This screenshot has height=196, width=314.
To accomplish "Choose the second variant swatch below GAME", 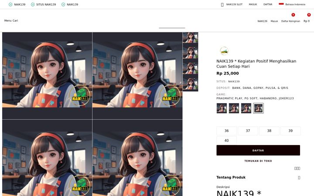I will [x=234, y=108].
